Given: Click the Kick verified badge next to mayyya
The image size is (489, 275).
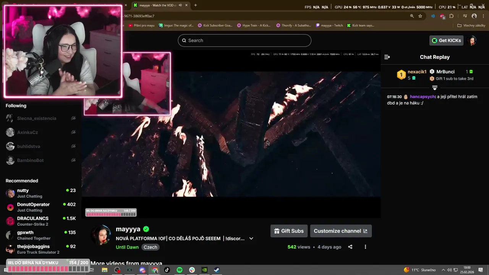Looking at the screenshot, I should pos(146,229).
